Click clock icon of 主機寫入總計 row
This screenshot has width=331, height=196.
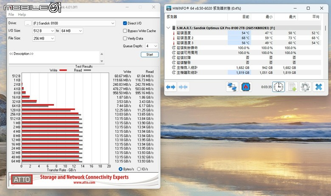pos(174,67)
